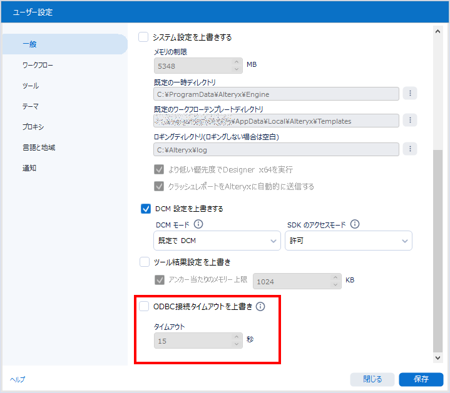Increase the アンカー当たりのメモリー上限 value

(x=335, y=277)
